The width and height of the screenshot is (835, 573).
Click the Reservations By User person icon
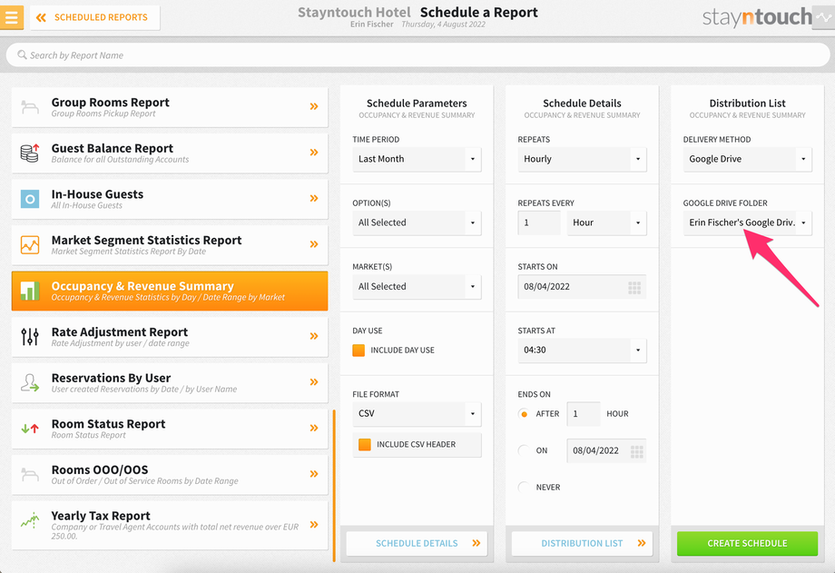30,382
